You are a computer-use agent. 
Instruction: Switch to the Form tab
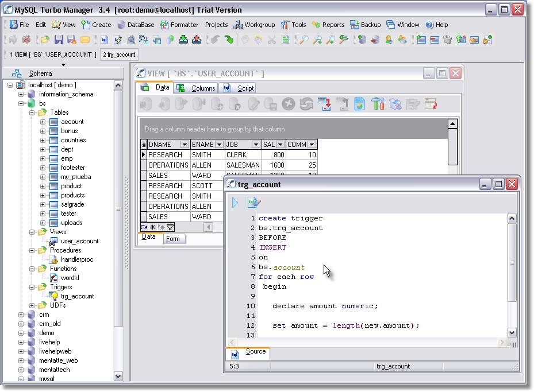click(174, 239)
